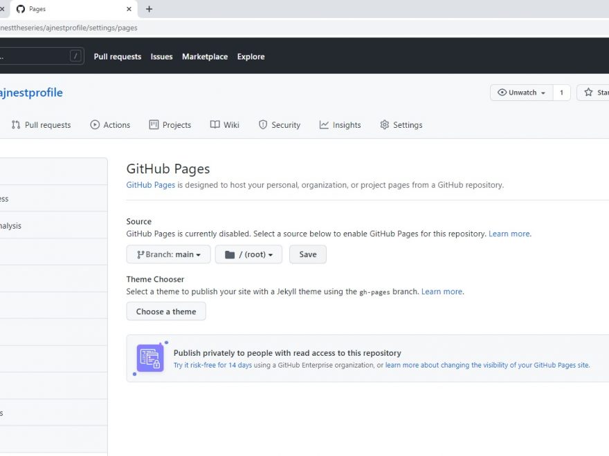Go to Explore in the top navigation

coord(251,57)
